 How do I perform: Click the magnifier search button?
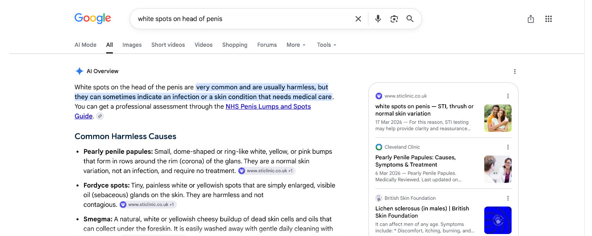coord(410,19)
